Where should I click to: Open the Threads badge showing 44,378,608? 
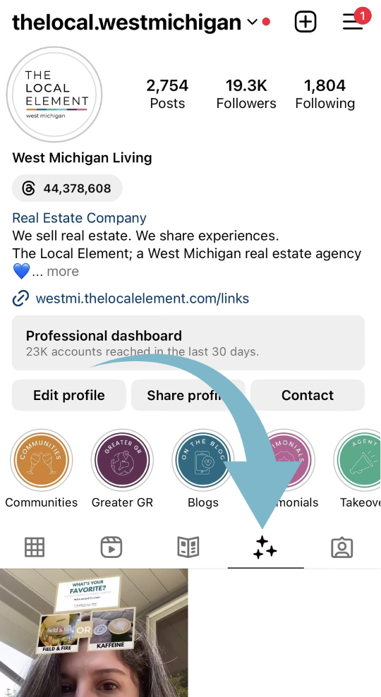(67, 188)
